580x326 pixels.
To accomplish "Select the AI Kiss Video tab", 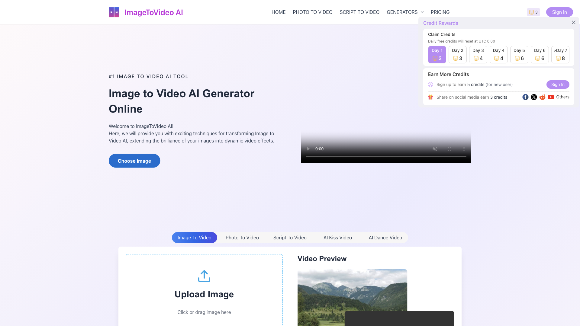I will pos(337,237).
